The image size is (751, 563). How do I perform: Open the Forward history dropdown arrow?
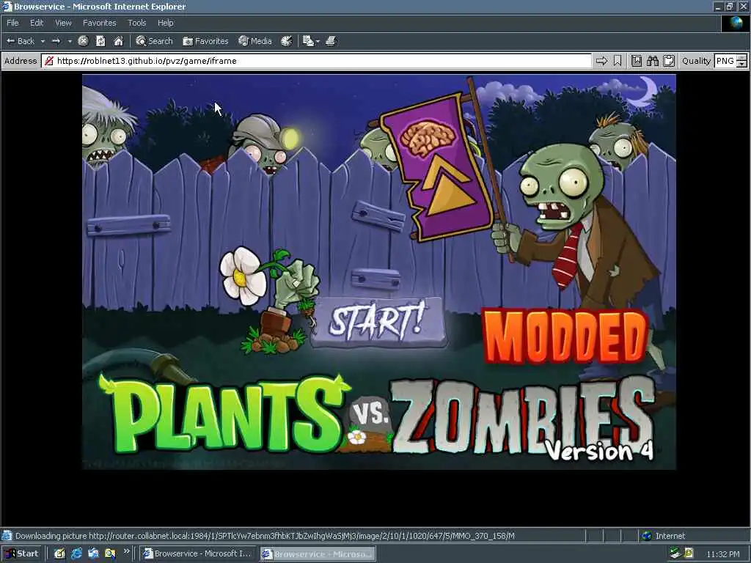pyautogui.click(x=70, y=42)
